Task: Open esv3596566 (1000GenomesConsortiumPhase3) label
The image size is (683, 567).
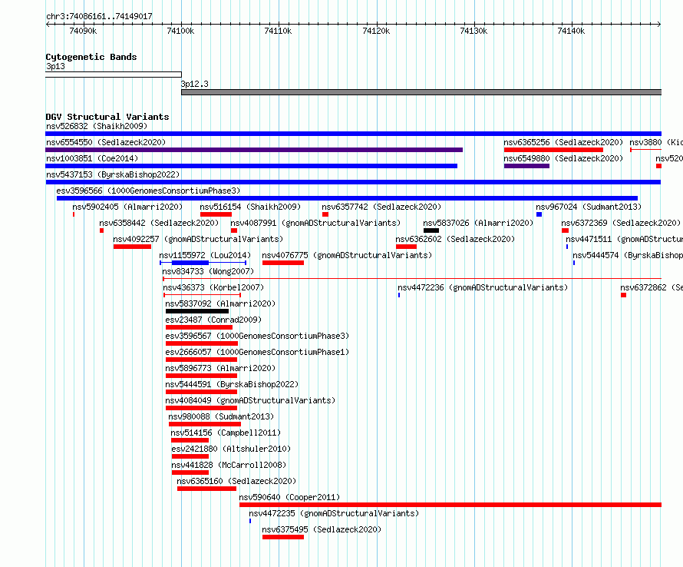Action: point(148,191)
